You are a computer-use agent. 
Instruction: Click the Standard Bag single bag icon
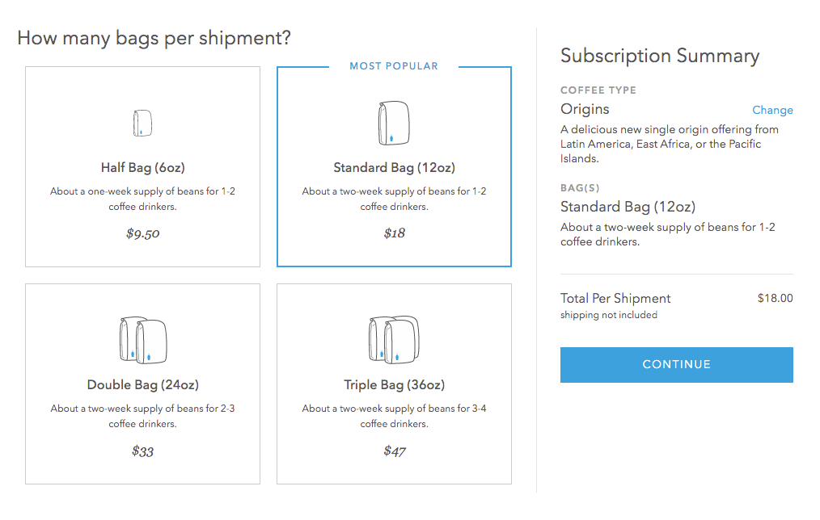(394, 123)
